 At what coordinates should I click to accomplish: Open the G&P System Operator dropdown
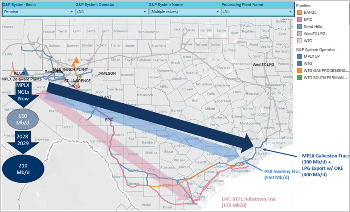[112, 11]
